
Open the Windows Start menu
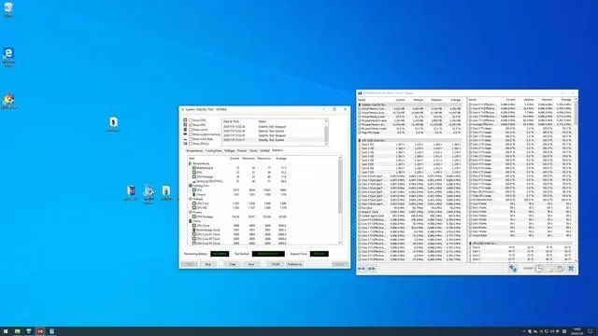[x=6, y=331]
